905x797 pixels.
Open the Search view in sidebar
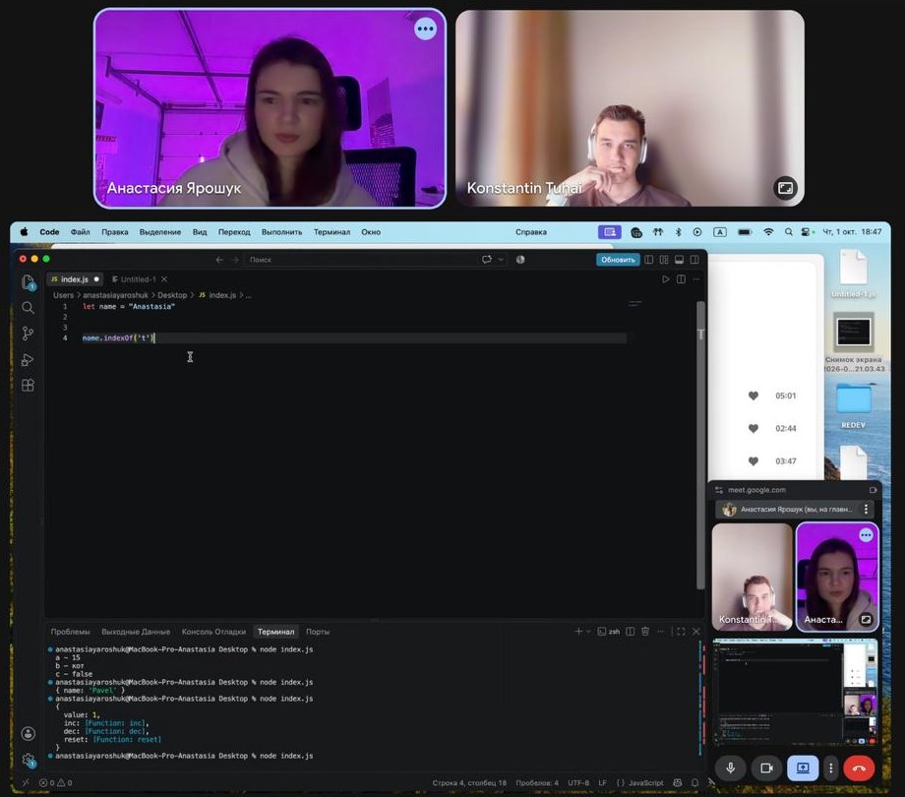tap(28, 308)
